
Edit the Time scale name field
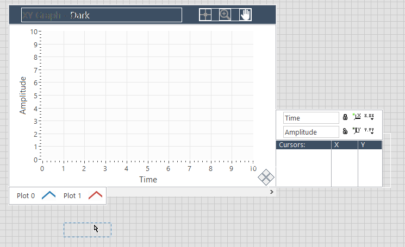[311, 118]
